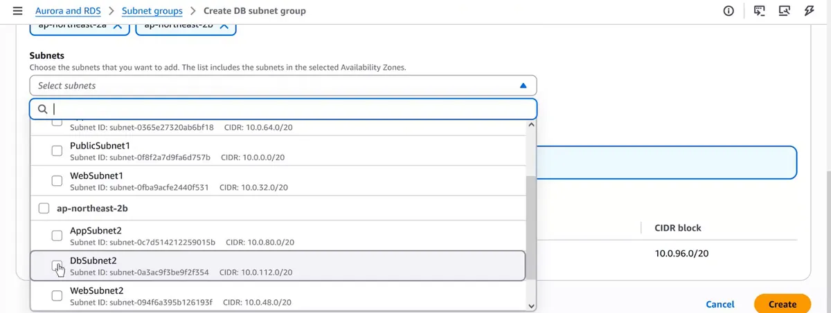Collapse the Select subnets dropdown
The height and width of the screenshot is (313, 831).
(524, 86)
